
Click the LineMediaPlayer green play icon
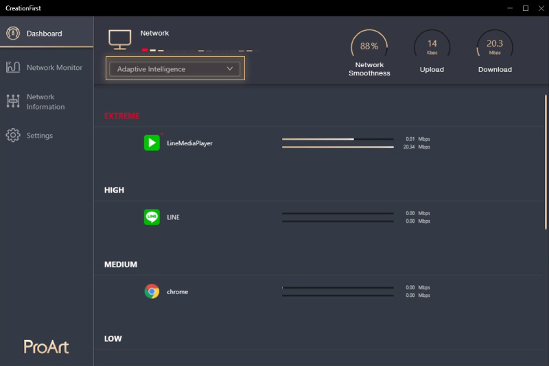click(152, 143)
